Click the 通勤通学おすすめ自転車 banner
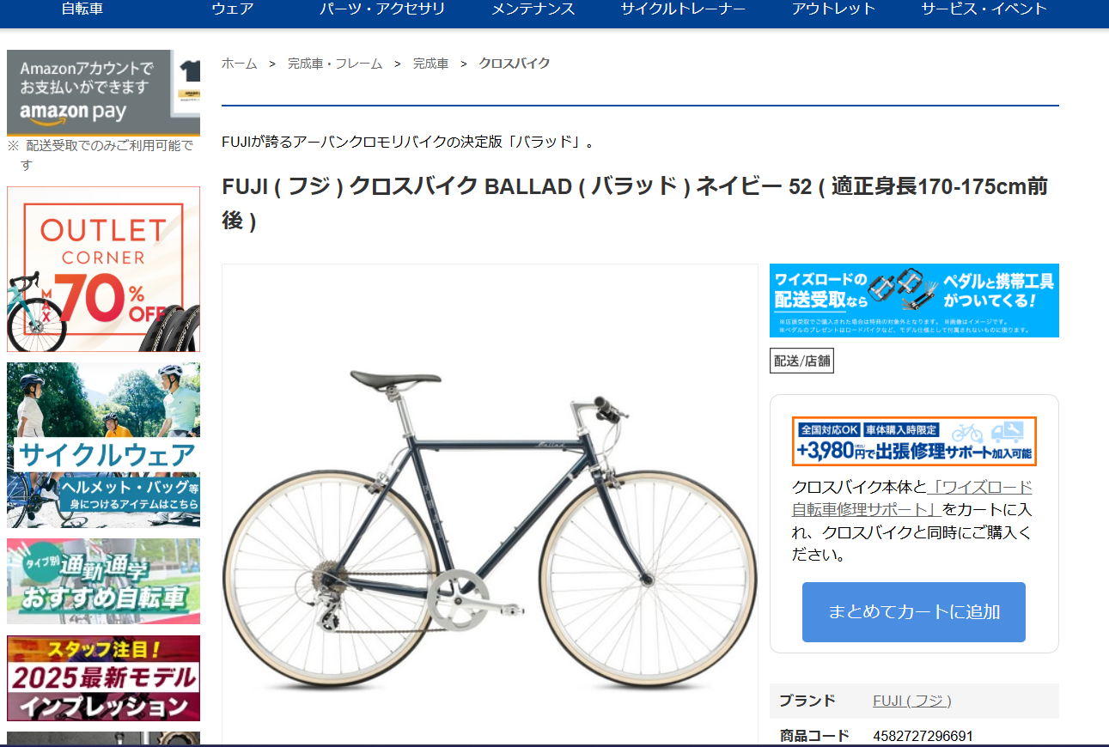The height and width of the screenshot is (747, 1109). point(103,581)
